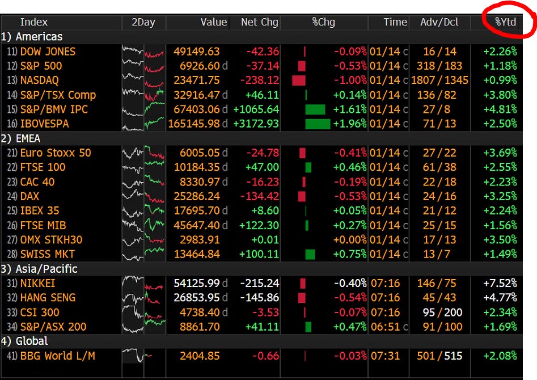Screen dimensions: 537x380
Task: Click NIKKEI %Ytd value +7.52%
Action: tap(500, 284)
